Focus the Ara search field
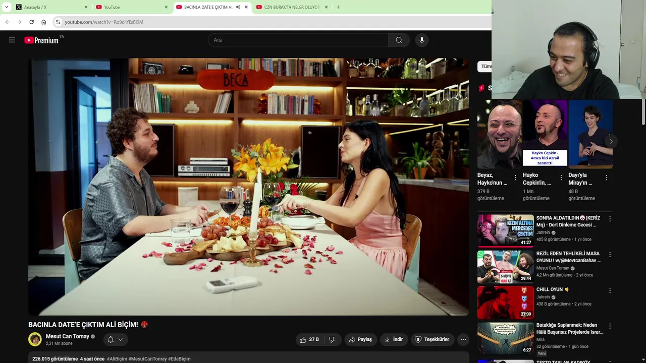The image size is (646, 363). 298,40
